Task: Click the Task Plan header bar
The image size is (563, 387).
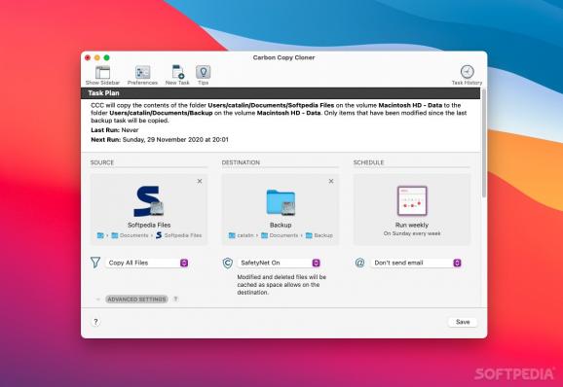Action: pyautogui.click(x=281, y=93)
